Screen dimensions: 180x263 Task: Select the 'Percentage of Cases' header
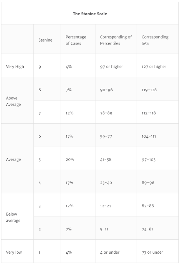click(x=76, y=40)
